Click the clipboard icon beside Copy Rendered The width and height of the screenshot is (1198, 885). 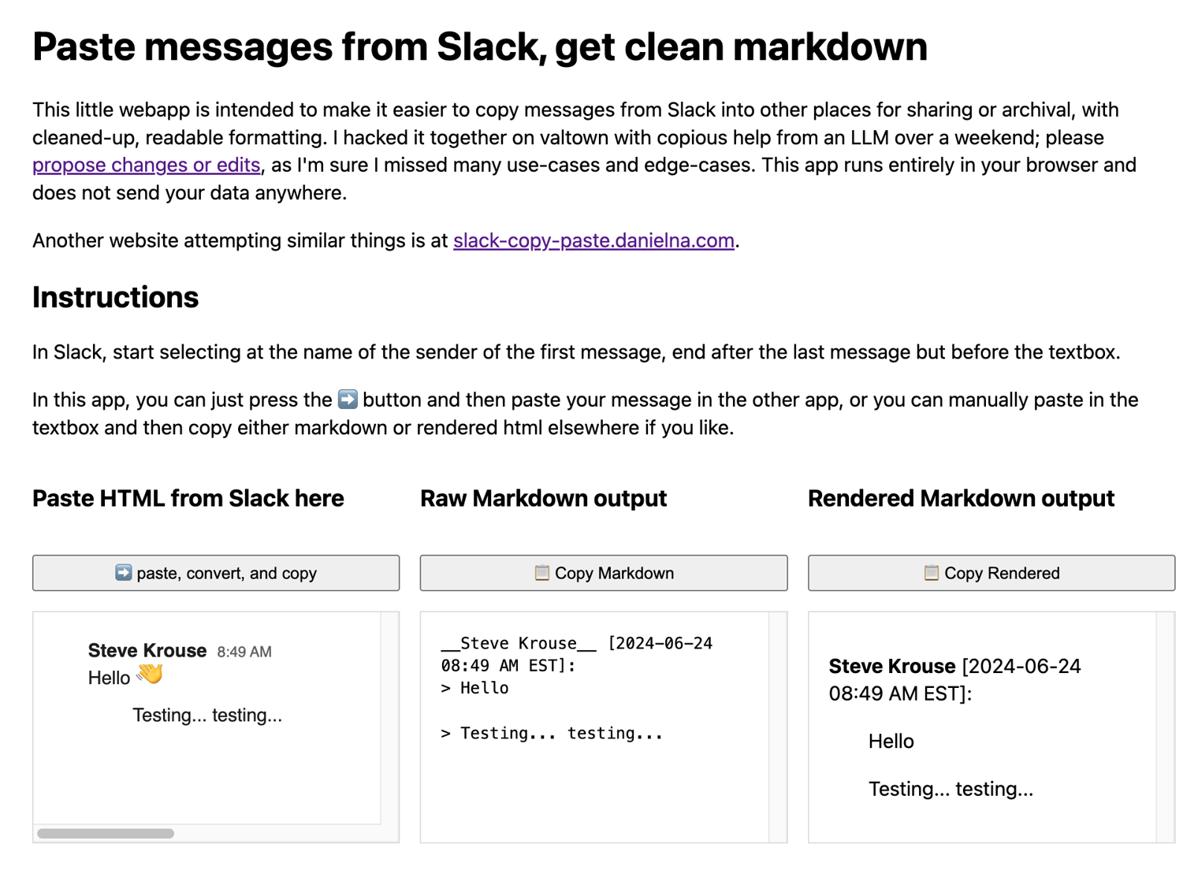(x=931, y=572)
